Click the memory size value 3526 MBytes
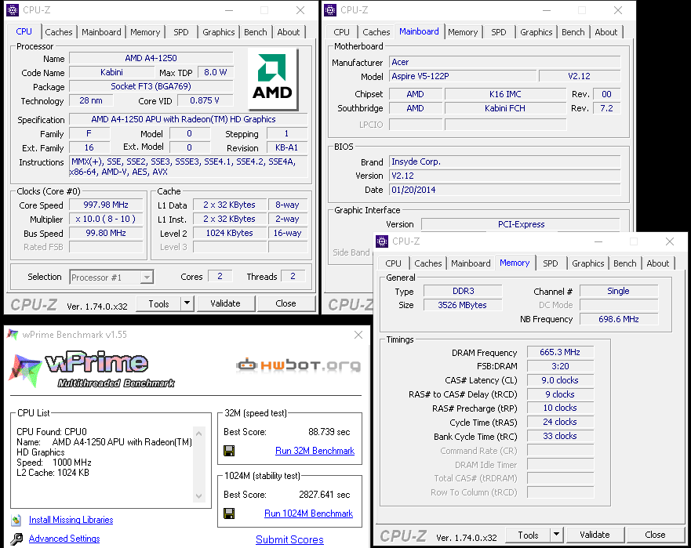691x548 pixels. tap(462, 305)
